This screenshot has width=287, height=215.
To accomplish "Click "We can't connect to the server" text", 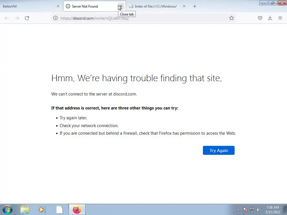I will [94, 94].
